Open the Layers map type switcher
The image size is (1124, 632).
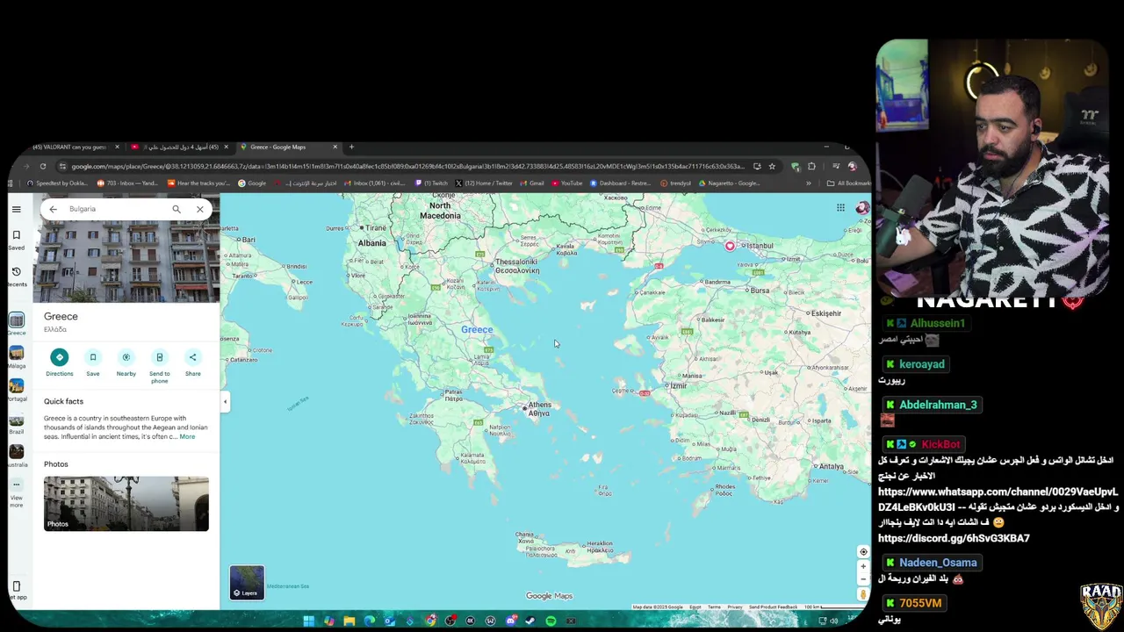(x=247, y=583)
